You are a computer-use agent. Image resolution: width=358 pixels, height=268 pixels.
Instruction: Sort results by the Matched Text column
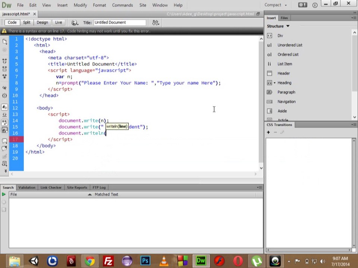[x=174, y=194]
